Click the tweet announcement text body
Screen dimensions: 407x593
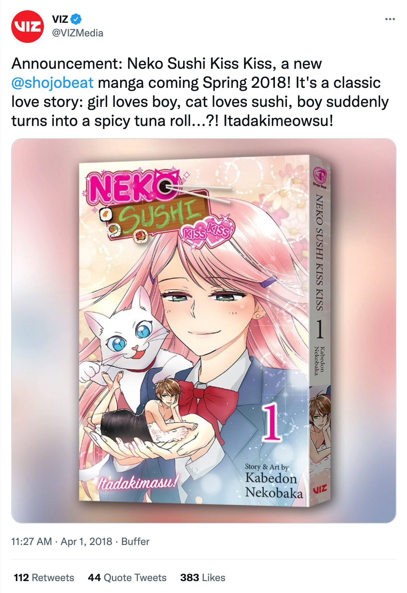[200, 92]
